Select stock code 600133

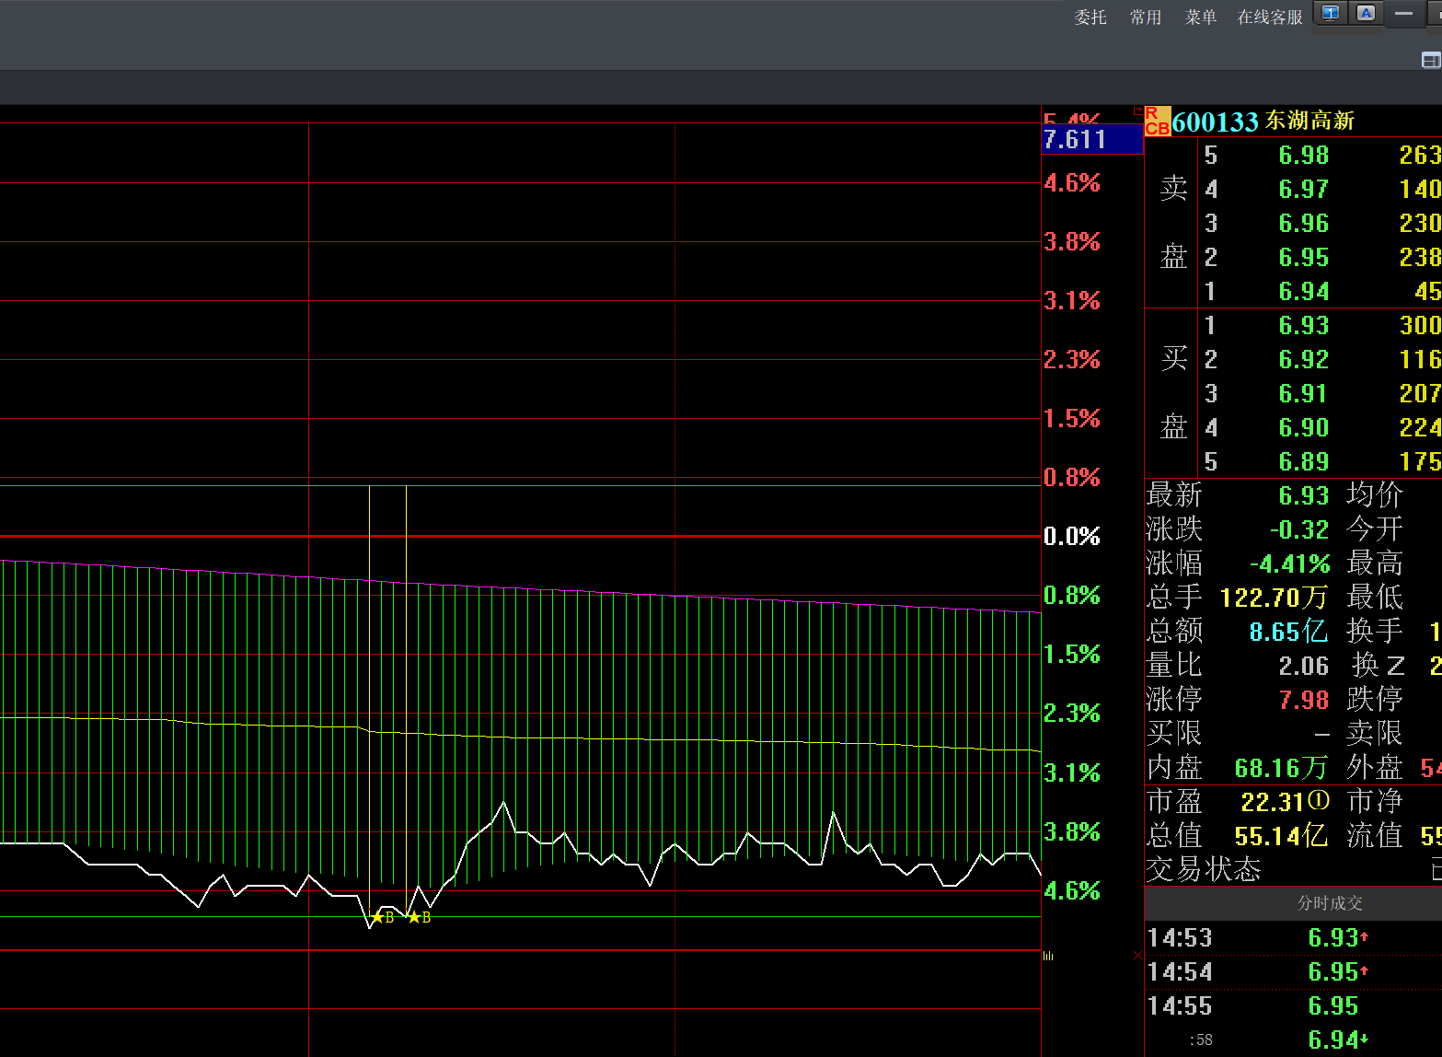click(1215, 122)
